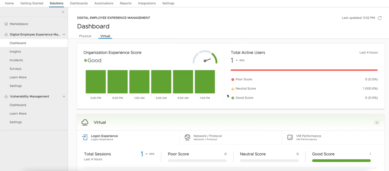
Task: Open Dashboard under Digital Employee Experience
Action: (x=34, y=43)
